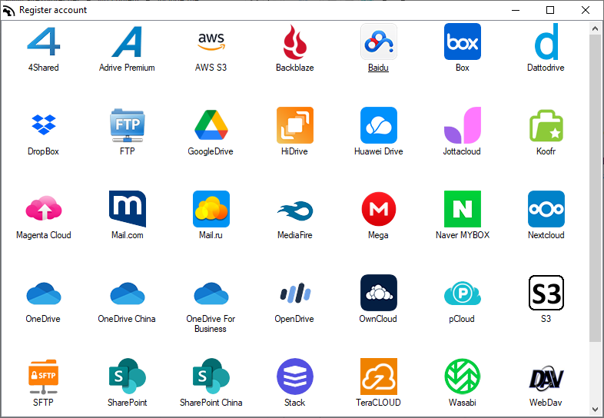Choose the OpenDrive icon
This screenshot has width=604, height=418.
pyautogui.click(x=295, y=293)
